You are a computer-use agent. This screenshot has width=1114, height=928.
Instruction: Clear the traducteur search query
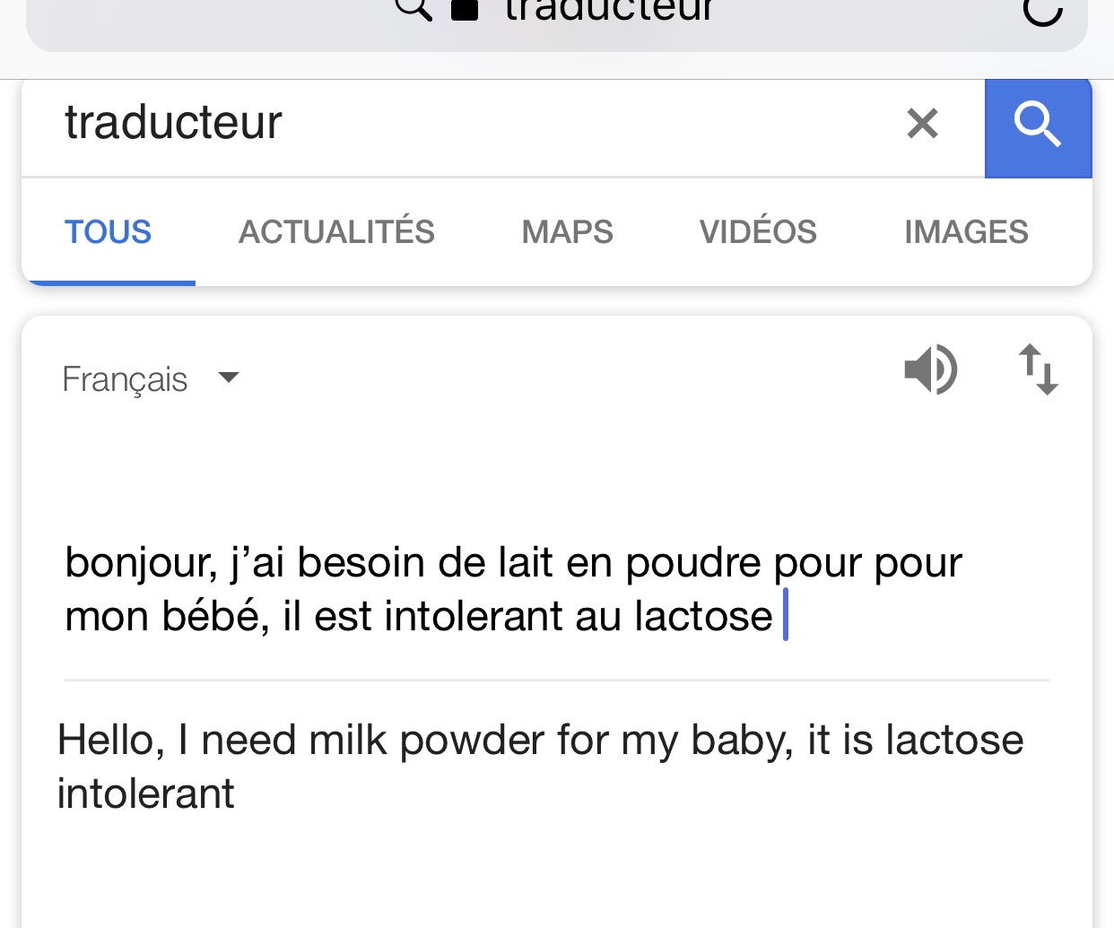click(x=922, y=124)
